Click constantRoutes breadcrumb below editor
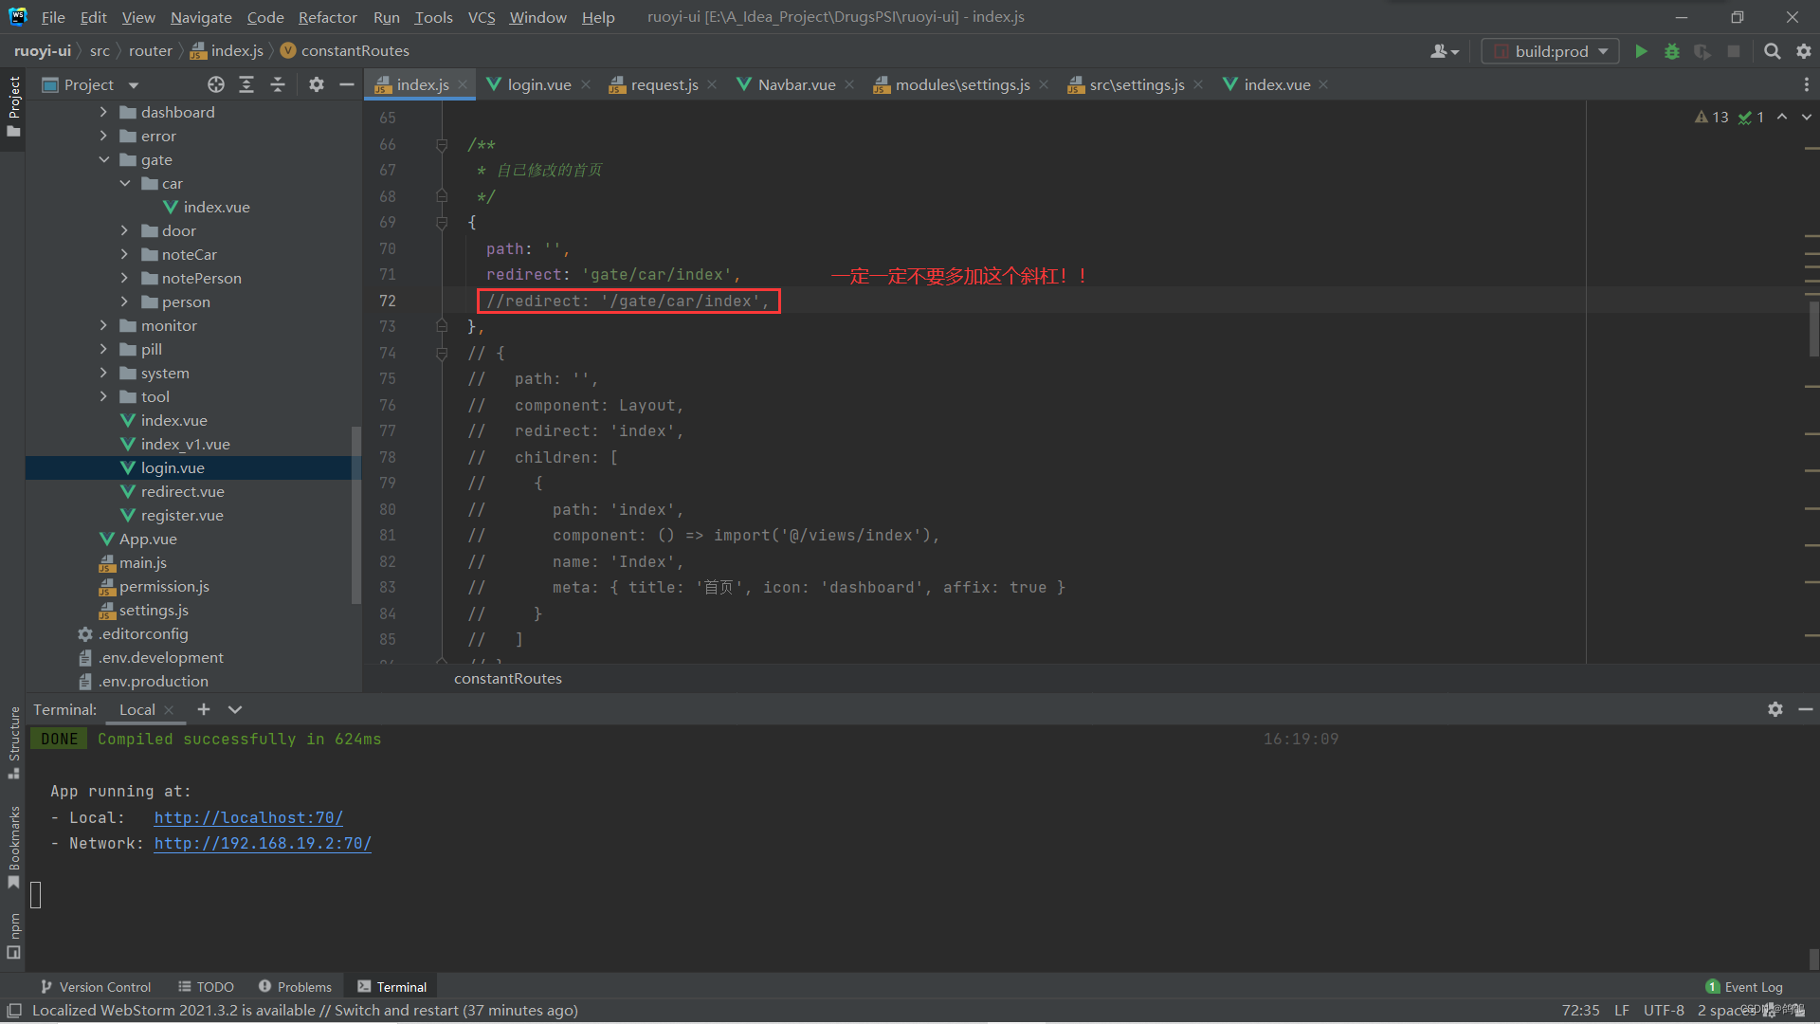1820x1024 pixels. 508,678
